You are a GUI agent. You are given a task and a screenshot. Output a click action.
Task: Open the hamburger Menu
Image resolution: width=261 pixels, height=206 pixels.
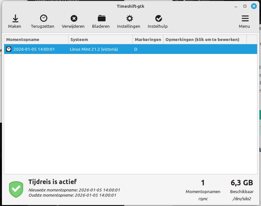tap(244, 22)
